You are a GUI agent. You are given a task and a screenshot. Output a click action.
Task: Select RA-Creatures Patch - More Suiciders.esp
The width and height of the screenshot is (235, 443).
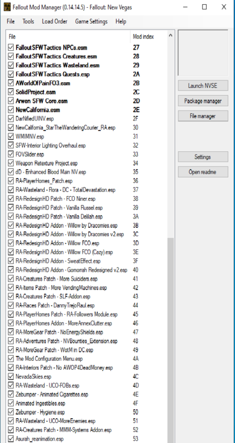click(x=57, y=279)
